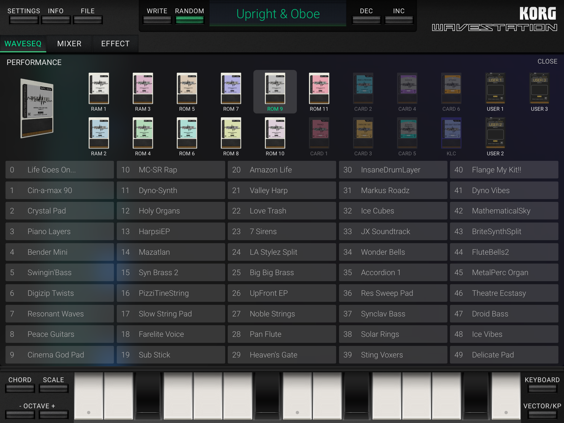Viewport: 564px width, 423px height.
Task: Raise the octave with plus button
Action: coord(53,414)
